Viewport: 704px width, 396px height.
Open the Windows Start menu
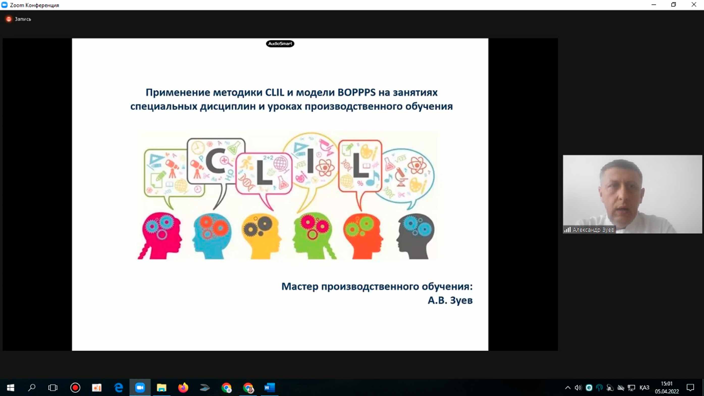coord(10,387)
